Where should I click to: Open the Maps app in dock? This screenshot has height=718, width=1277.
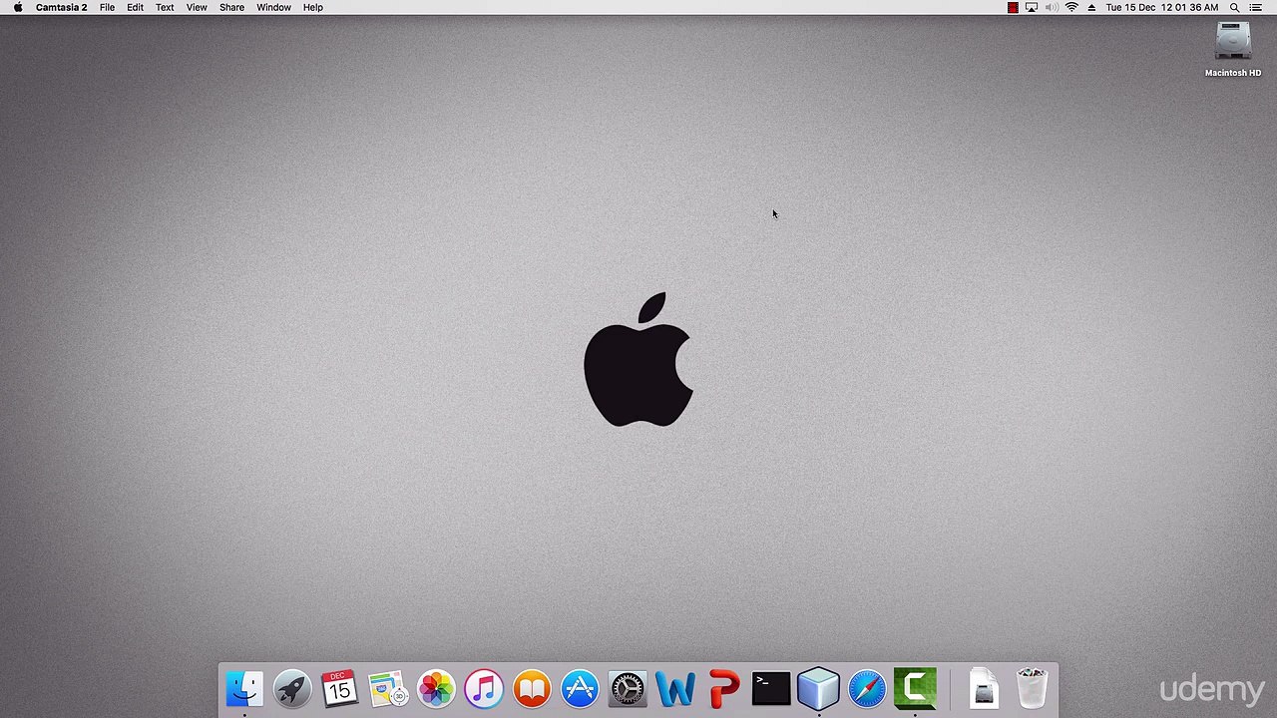point(388,689)
